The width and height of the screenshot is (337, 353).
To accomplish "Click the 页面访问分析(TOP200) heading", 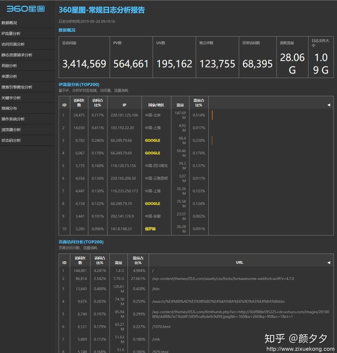I will pyautogui.click(x=81, y=242).
